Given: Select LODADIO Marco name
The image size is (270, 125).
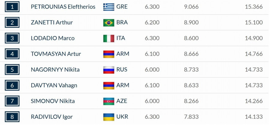Looking at the screenshot, I should (53, 38).
